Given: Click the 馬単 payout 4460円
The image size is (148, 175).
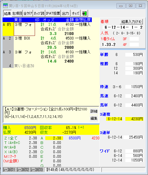Looking at the screenshot, I should click(x=134, y=105).
